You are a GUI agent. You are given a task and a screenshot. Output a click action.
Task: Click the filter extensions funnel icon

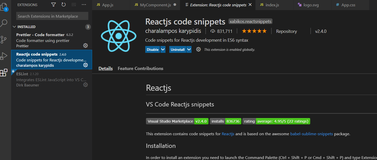click(53, 5)
